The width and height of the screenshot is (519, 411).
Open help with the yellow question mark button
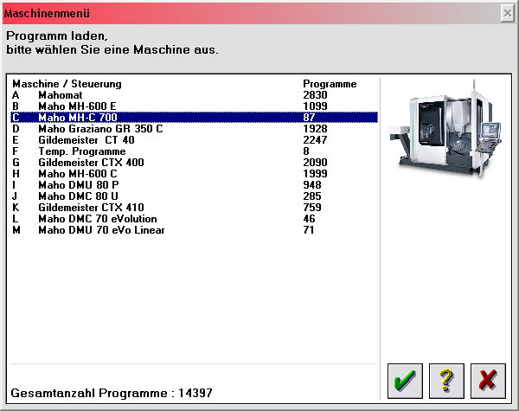(x=446, y=379)
